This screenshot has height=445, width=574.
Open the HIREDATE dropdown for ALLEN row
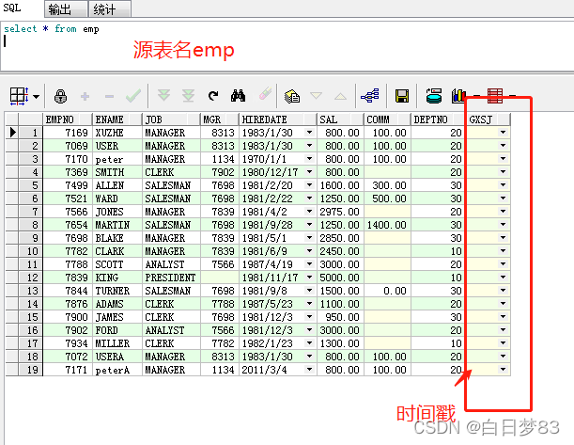(310, 185)
